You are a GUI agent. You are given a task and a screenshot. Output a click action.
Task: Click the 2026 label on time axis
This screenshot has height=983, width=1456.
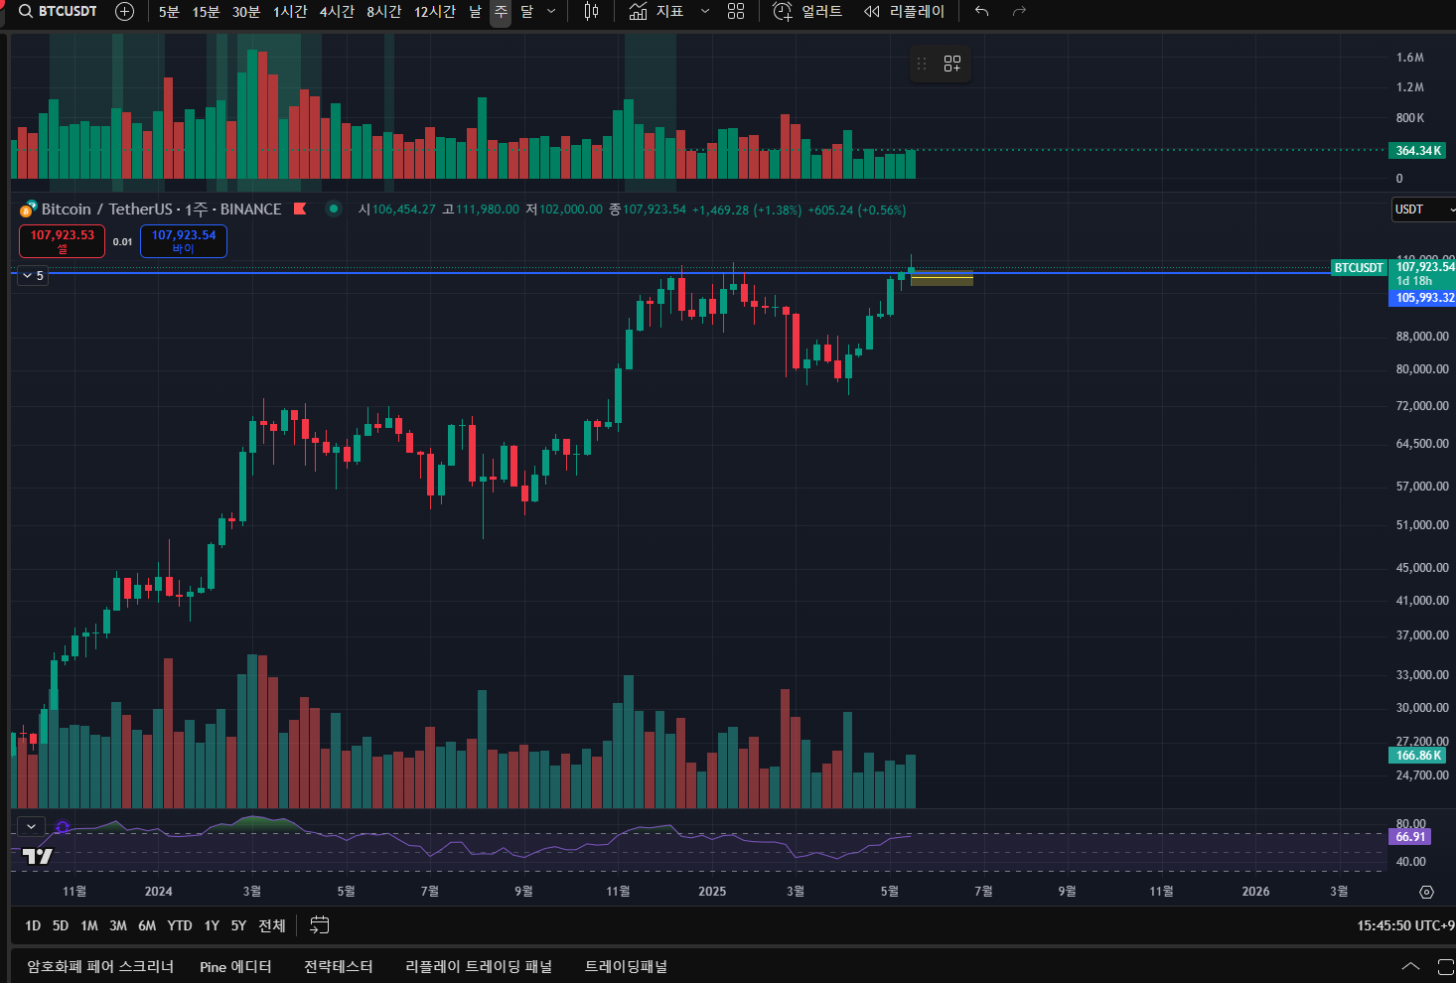pos(1255,892)
